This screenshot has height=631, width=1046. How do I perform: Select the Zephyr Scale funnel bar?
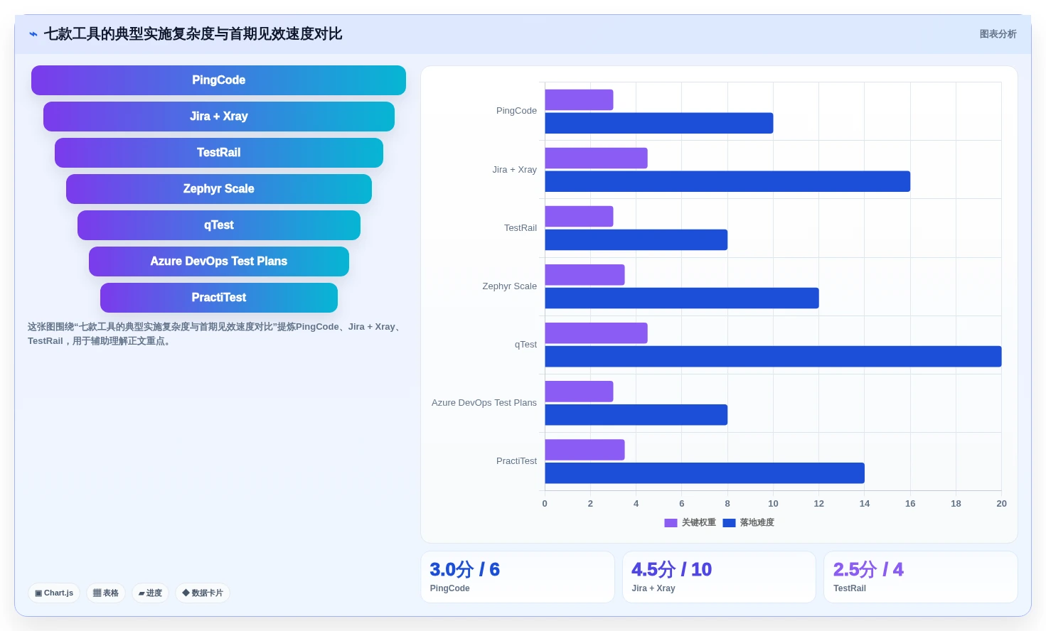click(218, 189)
